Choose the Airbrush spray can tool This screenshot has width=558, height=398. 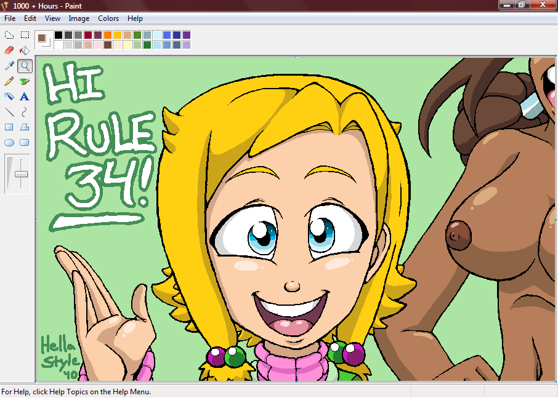tap(9, 97)
